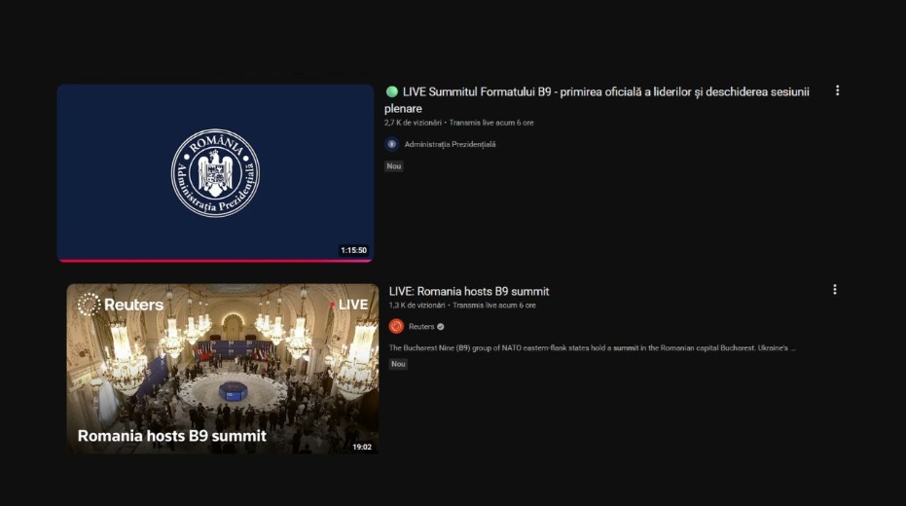
Task: Click red LIVE indicator on Reuters thumbnail
Action: point(349,305)
